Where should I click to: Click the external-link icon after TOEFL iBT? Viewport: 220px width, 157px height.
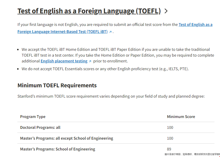pos(110,32)
